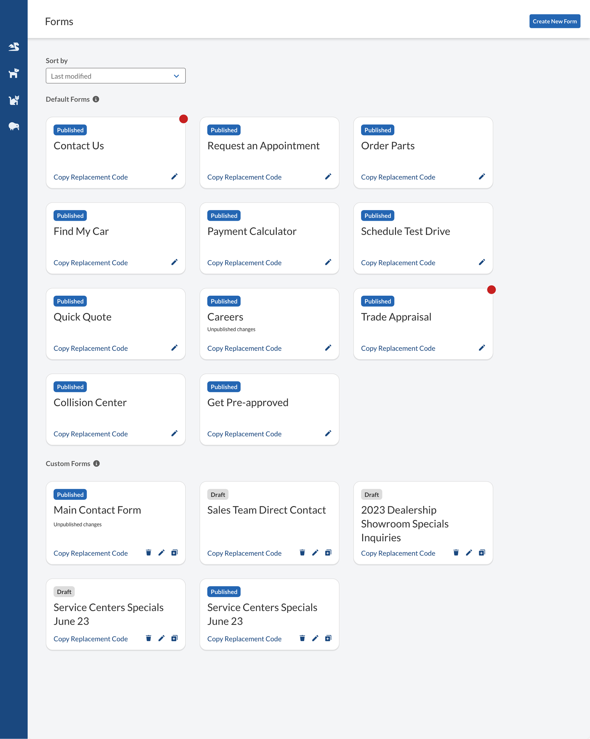Image resolution: width=590 pixels, height=739 pixels.
Task: Show the Default Forms info tooltip icon
Action: 96,99
